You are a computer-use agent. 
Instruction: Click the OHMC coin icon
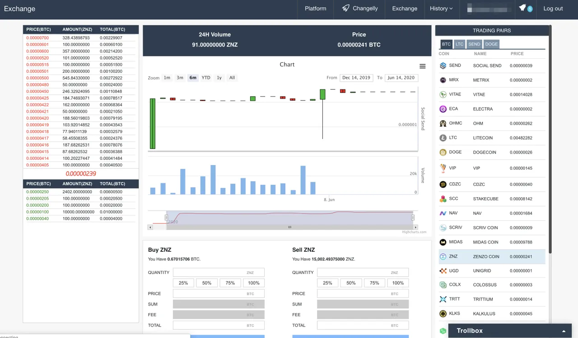coord(443,123)
